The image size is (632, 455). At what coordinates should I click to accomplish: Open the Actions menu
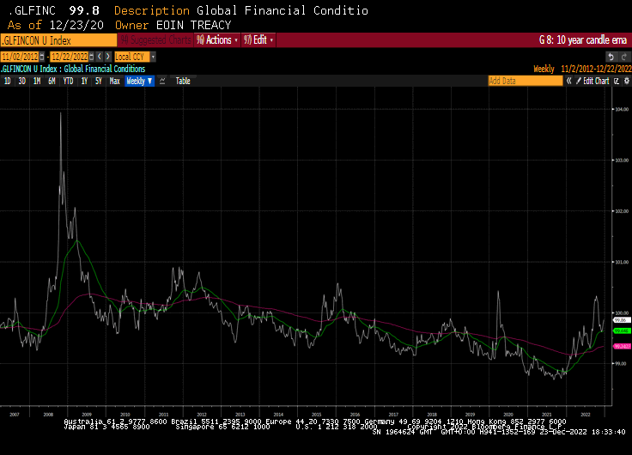pos(217,39)
